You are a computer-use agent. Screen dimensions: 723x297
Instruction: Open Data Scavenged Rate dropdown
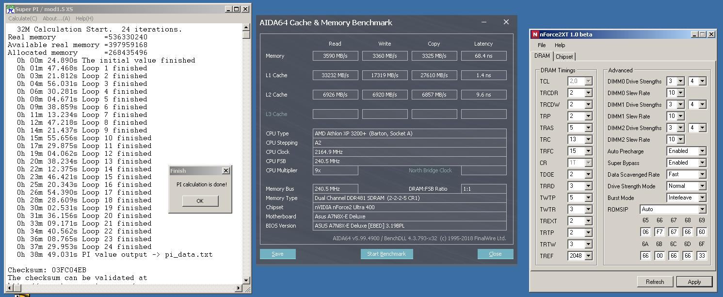(x=702, y=175)
